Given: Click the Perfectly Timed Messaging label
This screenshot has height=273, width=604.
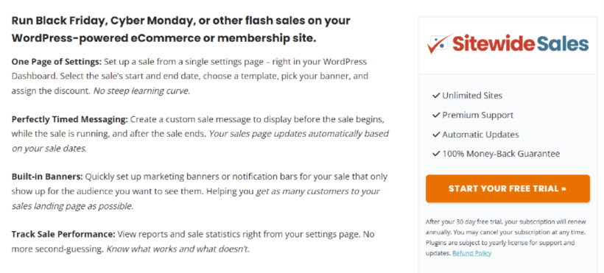Looking at the screenshot, I should click(69, 119).
